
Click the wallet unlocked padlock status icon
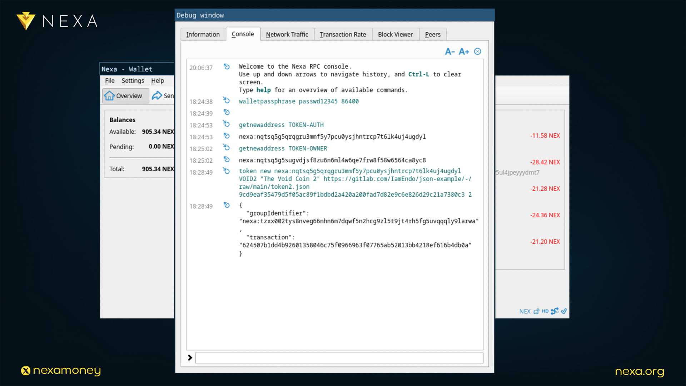536,311
